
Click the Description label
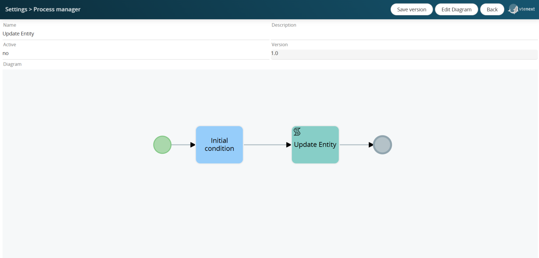(284, 25)
